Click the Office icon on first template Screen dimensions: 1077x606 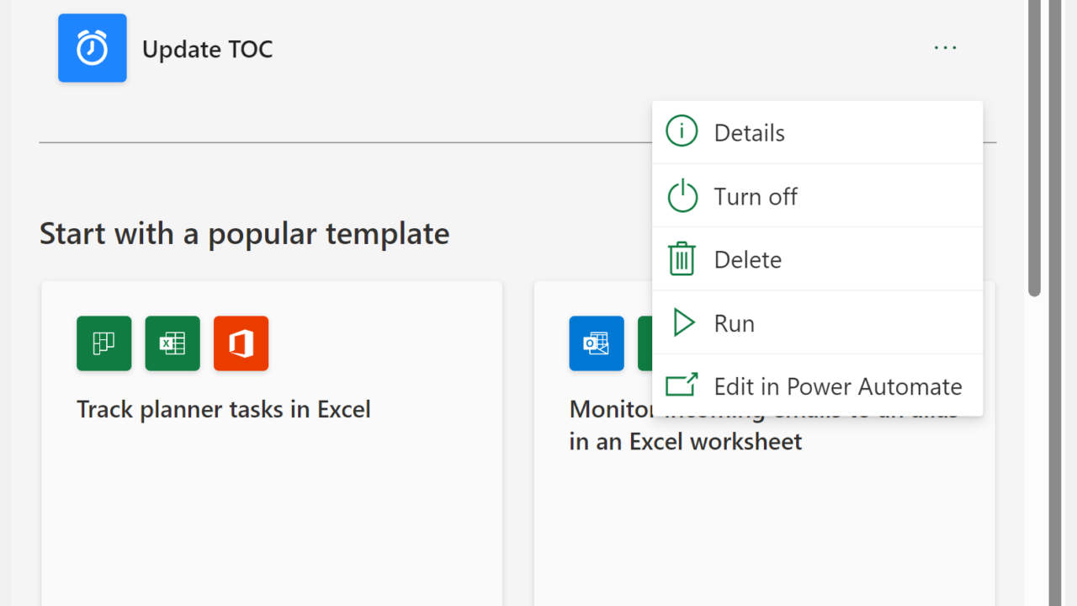click(241, 343)
